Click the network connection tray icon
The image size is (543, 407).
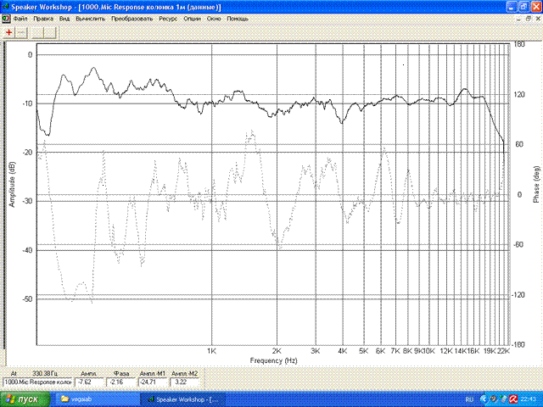click(x=504, y=399)
